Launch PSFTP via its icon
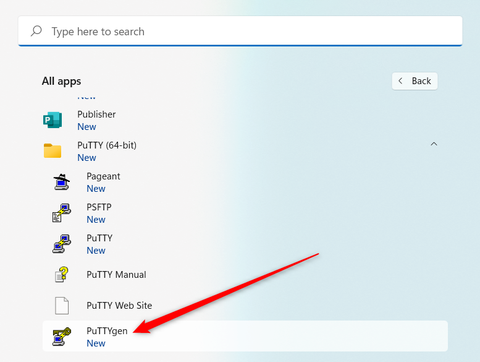This screenshot has width=480, height=362. [61, 213]
